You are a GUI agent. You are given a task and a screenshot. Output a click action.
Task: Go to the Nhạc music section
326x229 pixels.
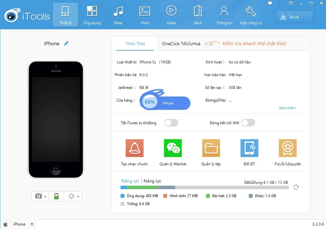[118, 15]
